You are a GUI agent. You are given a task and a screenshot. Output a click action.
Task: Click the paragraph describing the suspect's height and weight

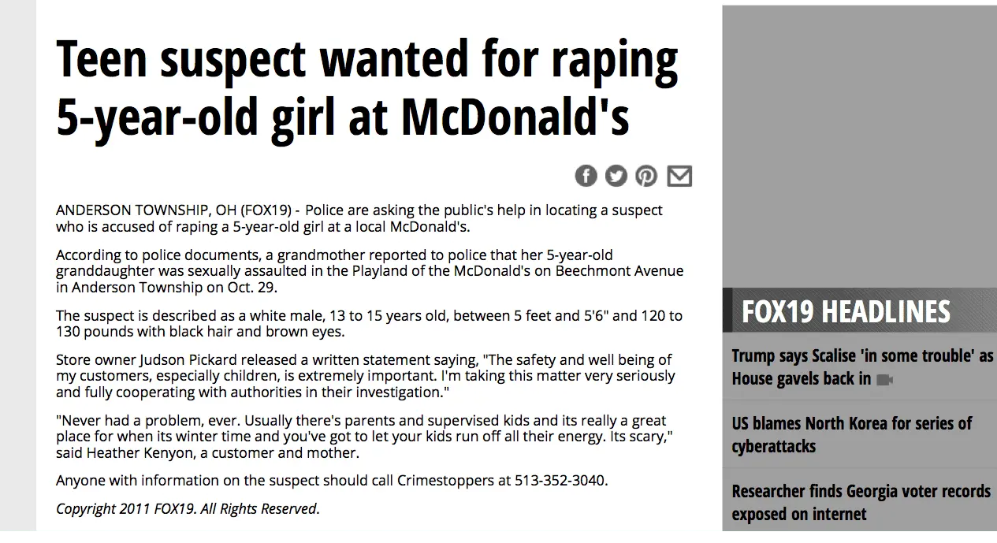tap(369, 324)
